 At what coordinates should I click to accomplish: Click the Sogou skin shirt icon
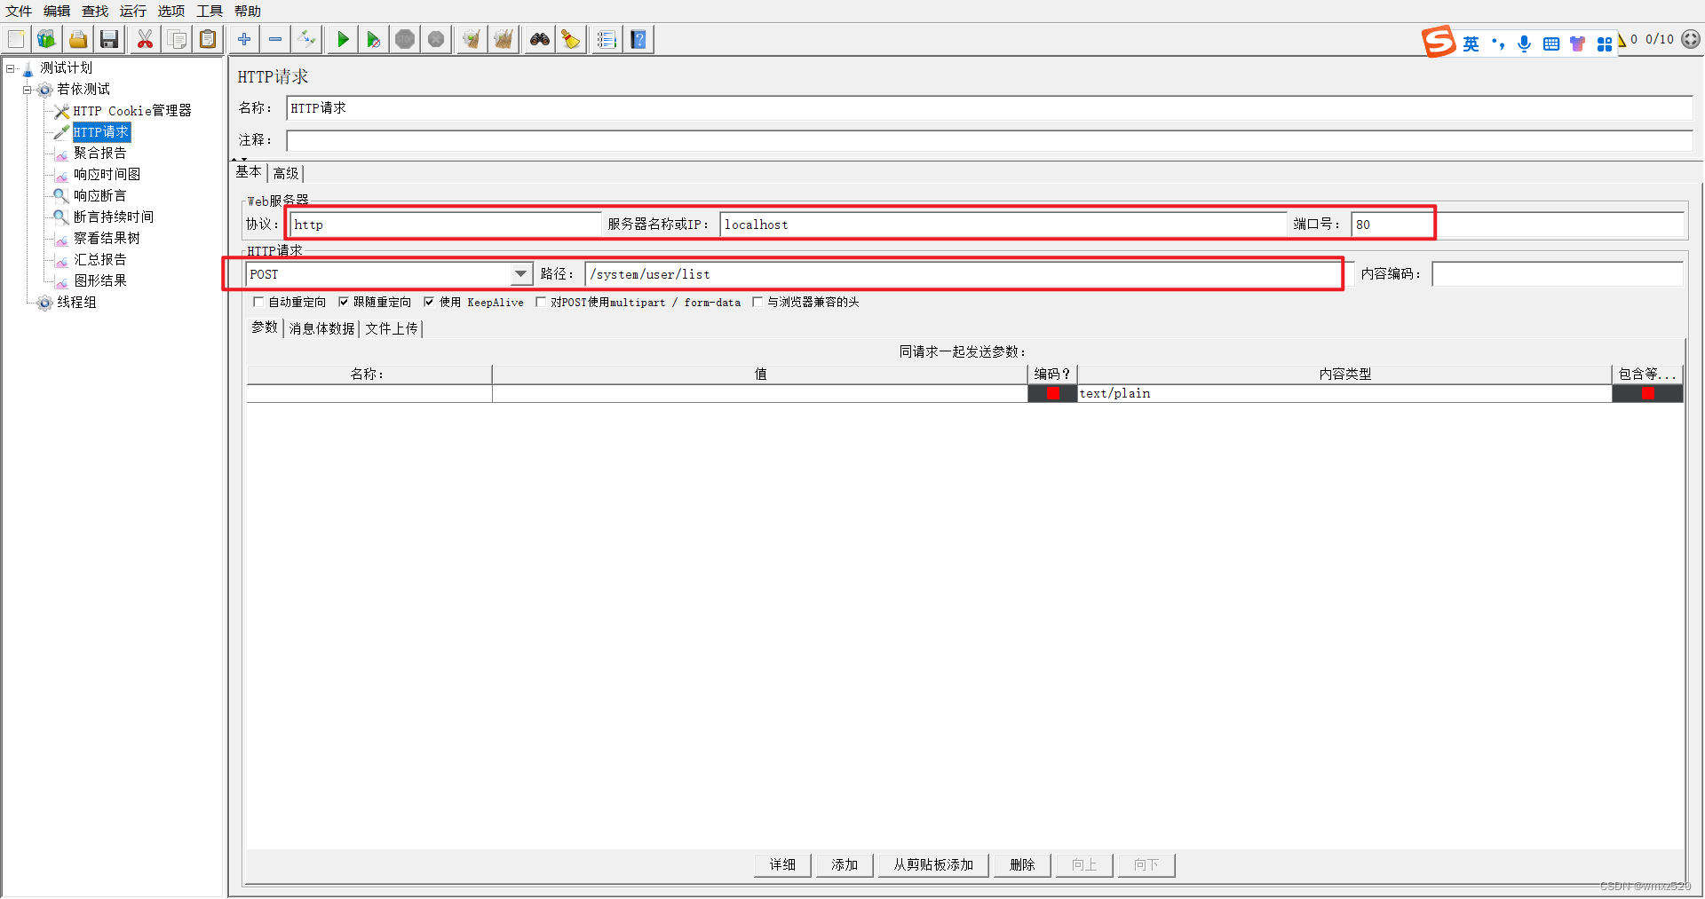coord(1578,43)
